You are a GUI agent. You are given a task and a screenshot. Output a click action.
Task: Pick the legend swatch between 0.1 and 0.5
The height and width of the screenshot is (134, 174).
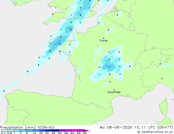pos(5,130)
